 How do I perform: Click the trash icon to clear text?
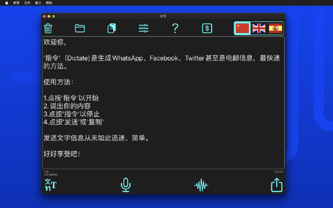click(48, 28)
